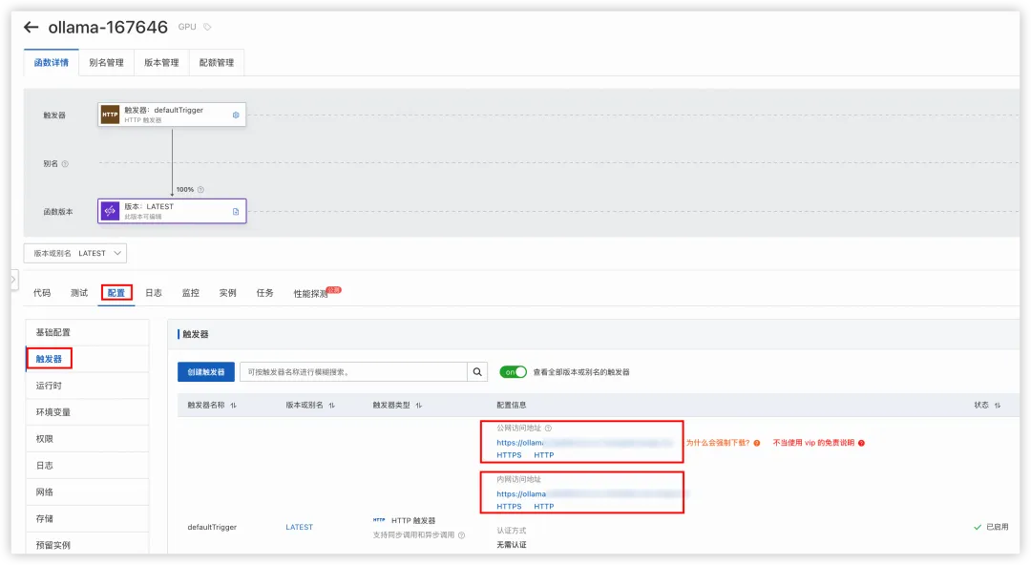
Task: Switch to 配额管理 tab
Action: click(217, 62)
